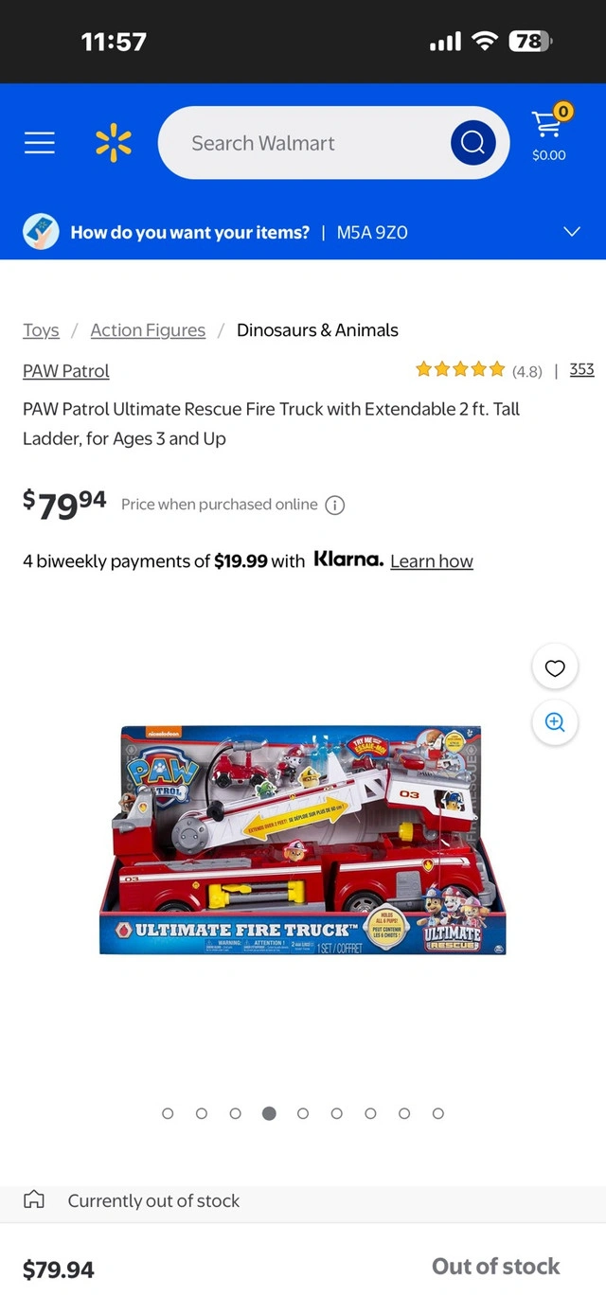Tap the blue search magnifier button
Screen dimensions: 606x1314
[x=472, y=143]
